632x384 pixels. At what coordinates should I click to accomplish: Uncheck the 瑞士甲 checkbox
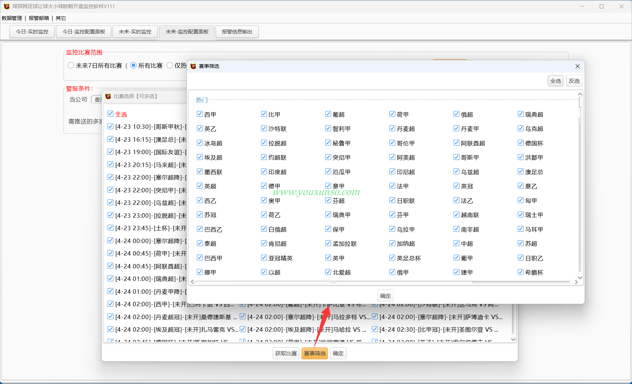(x=521, y=215)
